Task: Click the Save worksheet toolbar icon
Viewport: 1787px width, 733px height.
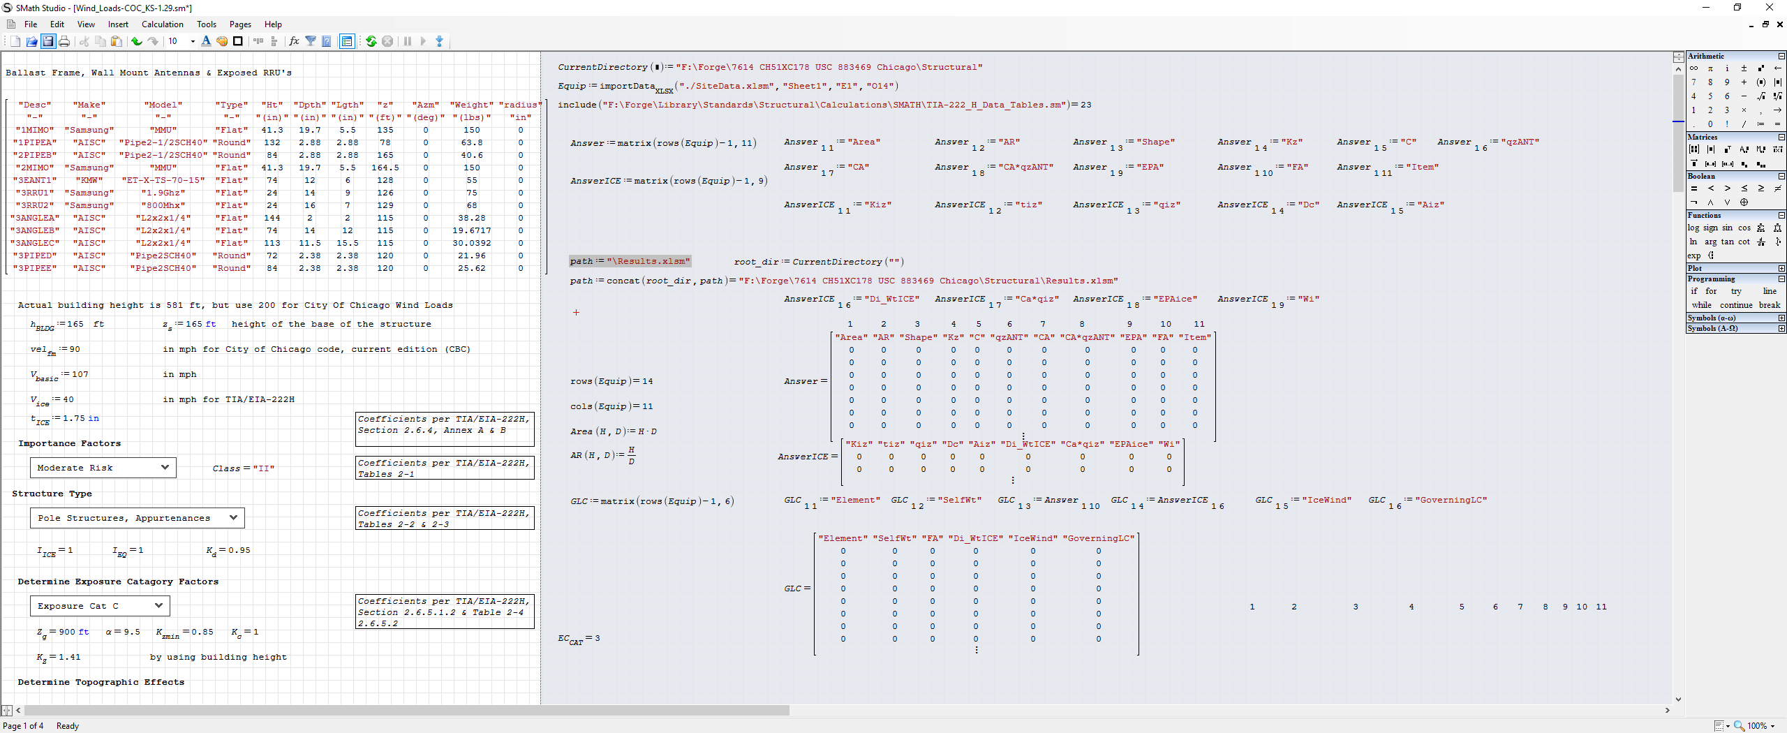Action: pyautogui.click(x=48, y=41)
